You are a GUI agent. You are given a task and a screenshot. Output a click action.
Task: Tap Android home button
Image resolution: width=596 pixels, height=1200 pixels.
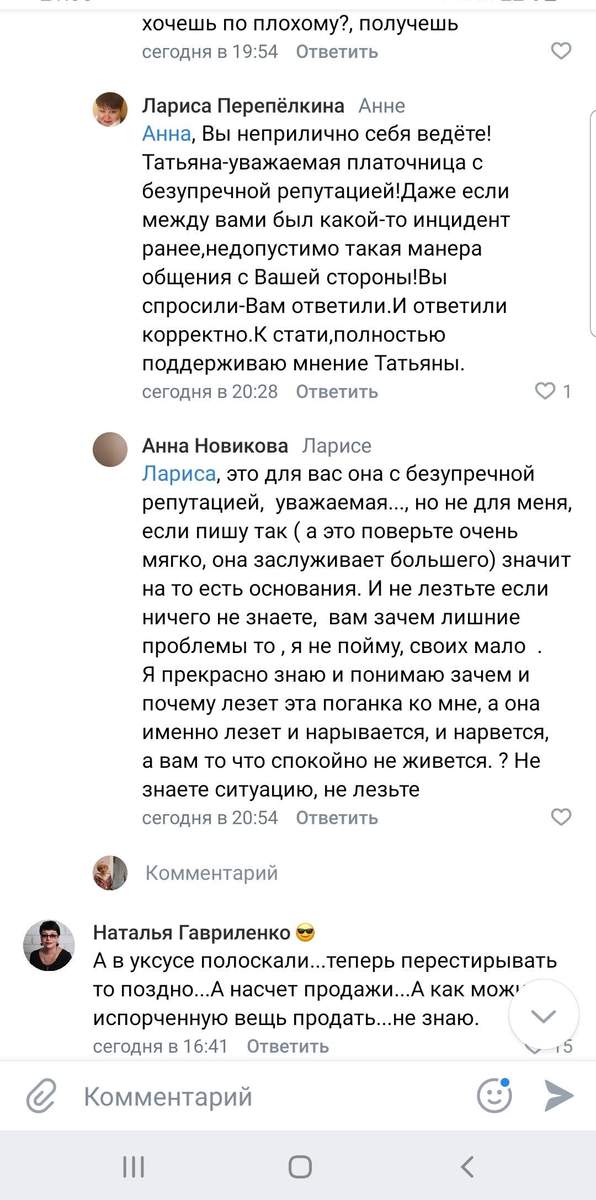coord(300,1167)
